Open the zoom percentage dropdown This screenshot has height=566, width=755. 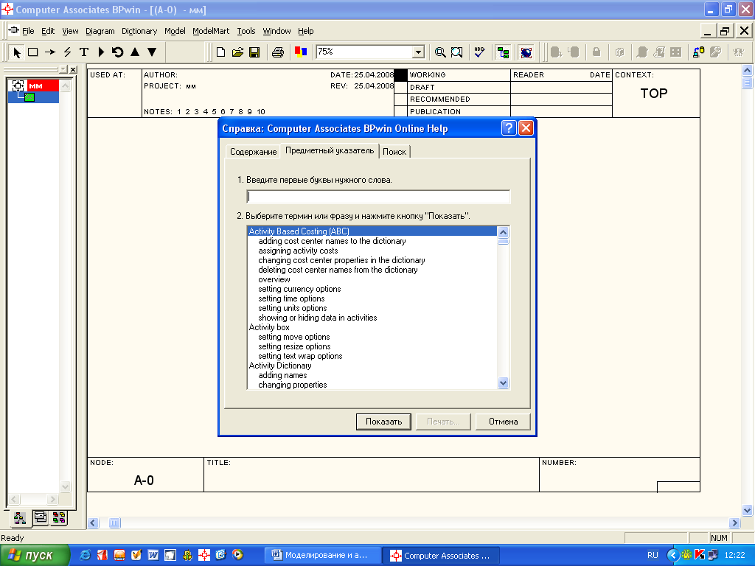coord(419,52)
